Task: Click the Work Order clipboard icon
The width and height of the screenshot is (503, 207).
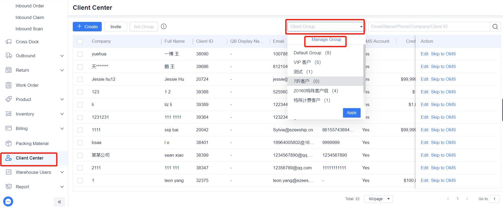Action: click(9, 85)
